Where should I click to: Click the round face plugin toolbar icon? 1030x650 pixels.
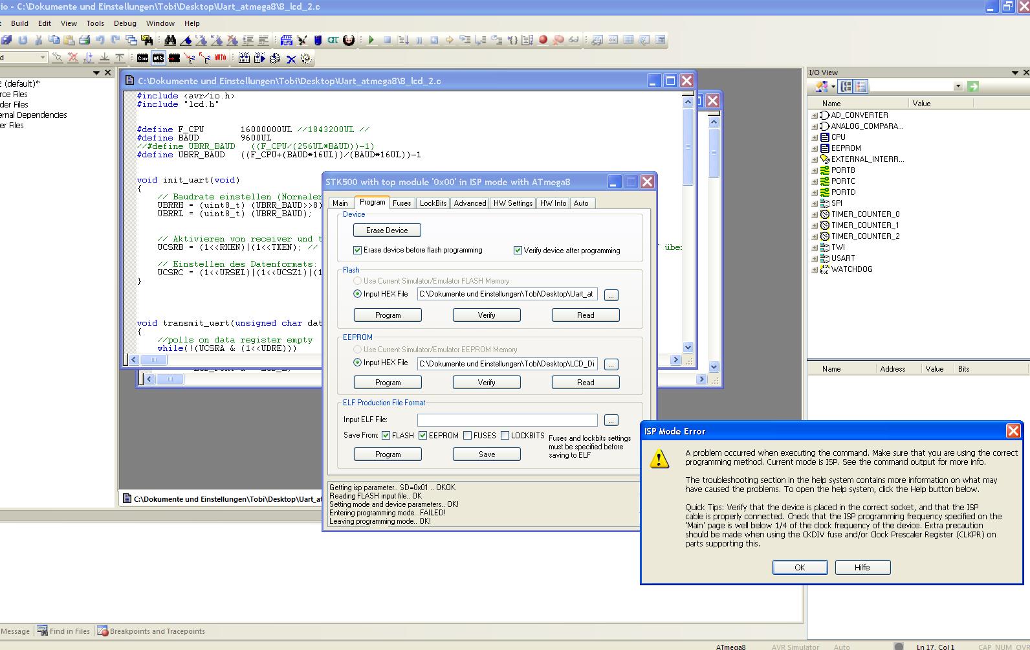point(349,40)
